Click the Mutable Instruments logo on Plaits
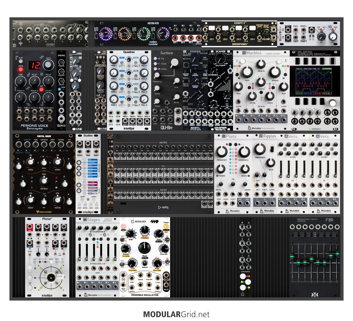 (x=233, y=211)
